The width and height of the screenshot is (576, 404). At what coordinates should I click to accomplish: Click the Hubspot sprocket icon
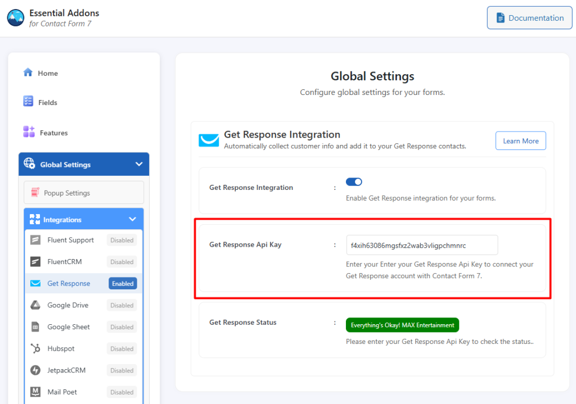(x=35, y=348)
